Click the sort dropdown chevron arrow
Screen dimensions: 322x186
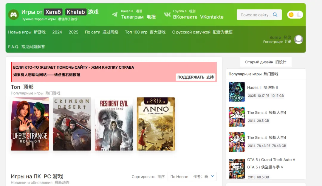coord(212,176)
